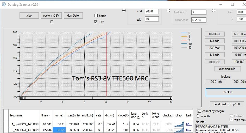Select row 1_op\PBOX_146.DBN

pos(24,124)
